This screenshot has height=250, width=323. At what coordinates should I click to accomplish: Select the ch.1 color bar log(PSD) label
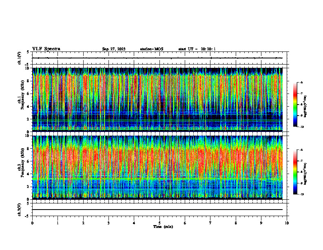305,107
